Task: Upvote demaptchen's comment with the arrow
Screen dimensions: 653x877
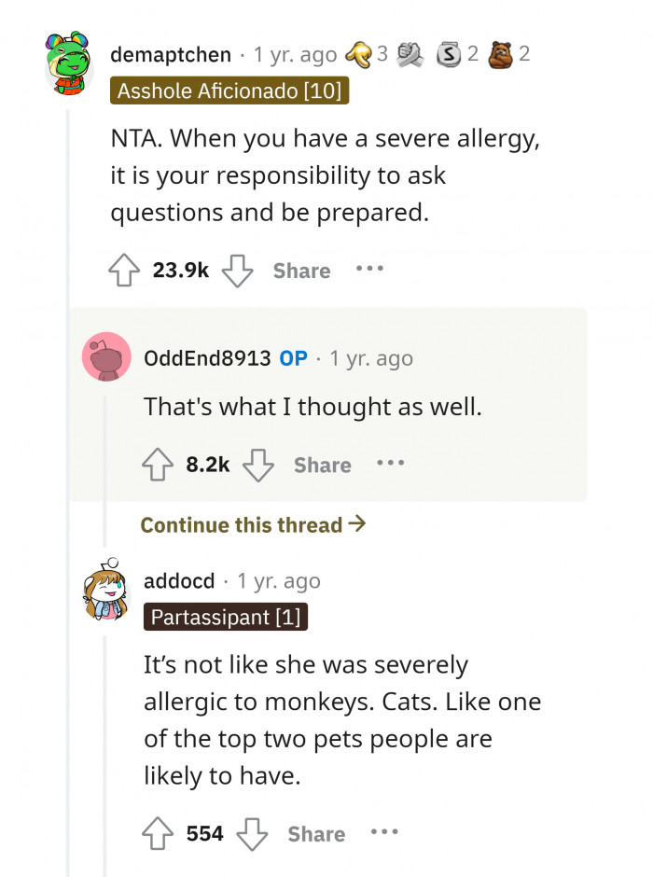Action: (x=122, y=271)
